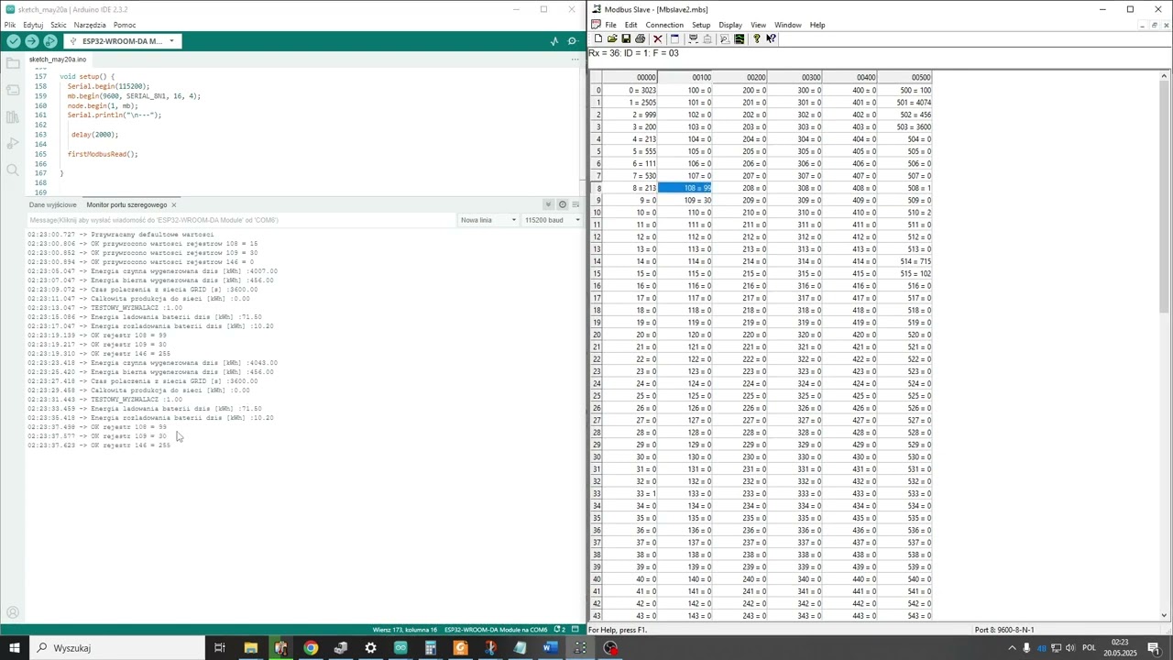Click the ESP32-WROOM-DA Module na COM6 status text

click(496, 630)
